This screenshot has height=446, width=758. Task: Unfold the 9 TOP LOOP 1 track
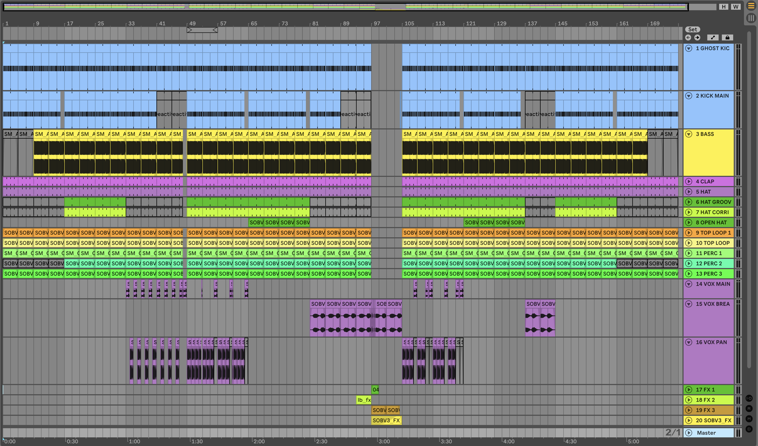(688, 232)
